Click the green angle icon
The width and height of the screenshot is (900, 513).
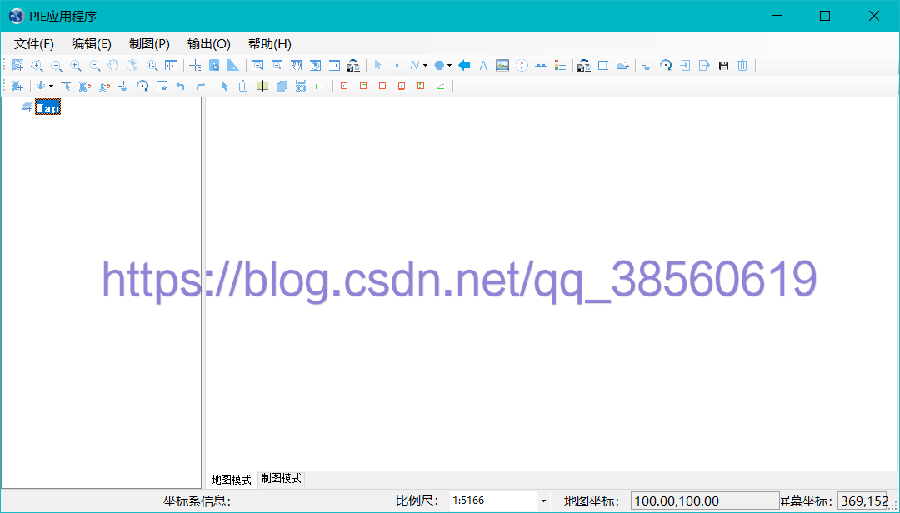point(440,86)
